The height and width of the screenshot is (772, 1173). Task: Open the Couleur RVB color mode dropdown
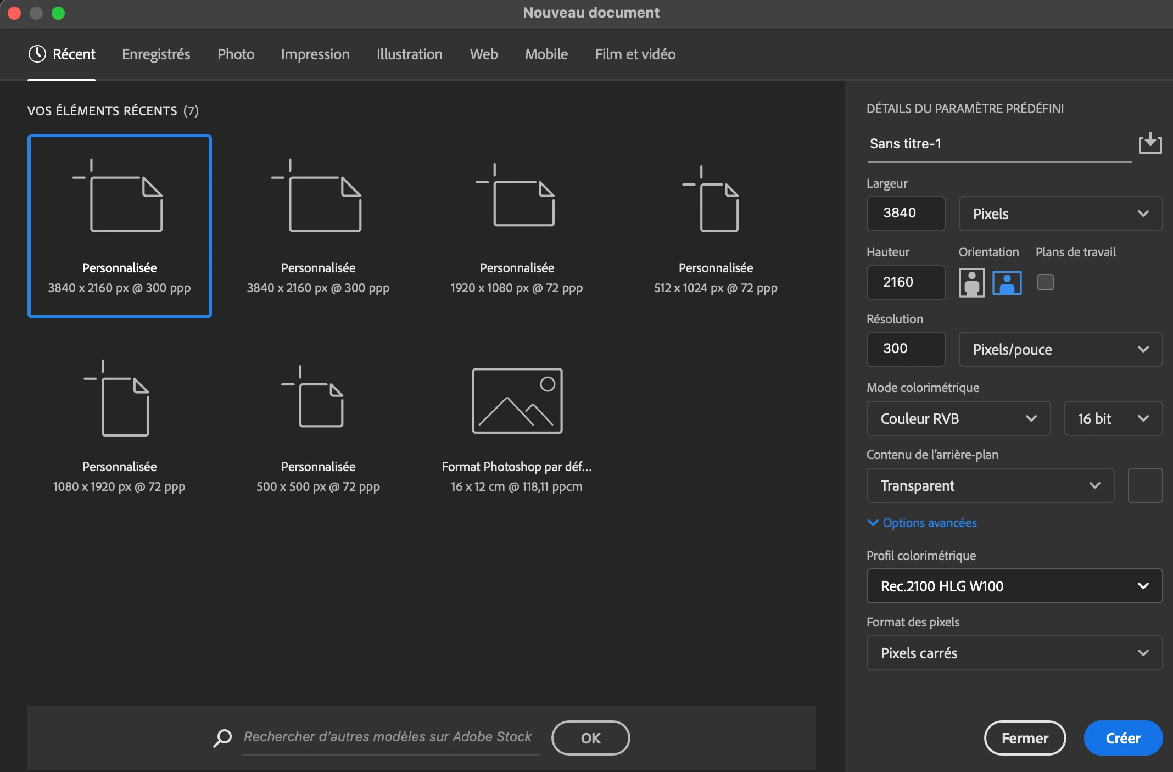pos(958,418)
